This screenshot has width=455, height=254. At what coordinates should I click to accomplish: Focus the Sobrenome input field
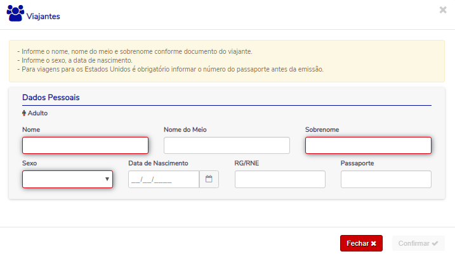click(368, 146)
